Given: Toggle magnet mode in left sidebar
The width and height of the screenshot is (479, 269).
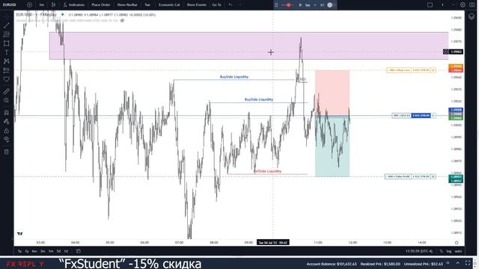Looking at the screenshot, I should (7, 113).
